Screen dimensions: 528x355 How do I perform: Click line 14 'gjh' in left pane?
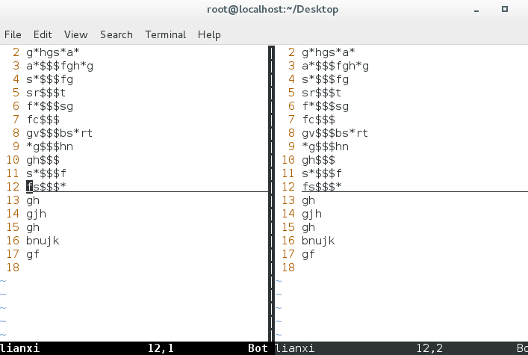(36, 214)
